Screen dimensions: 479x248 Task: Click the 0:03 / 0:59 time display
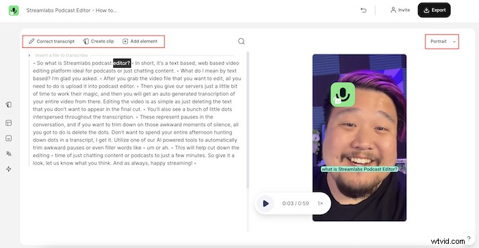(296, 203)
